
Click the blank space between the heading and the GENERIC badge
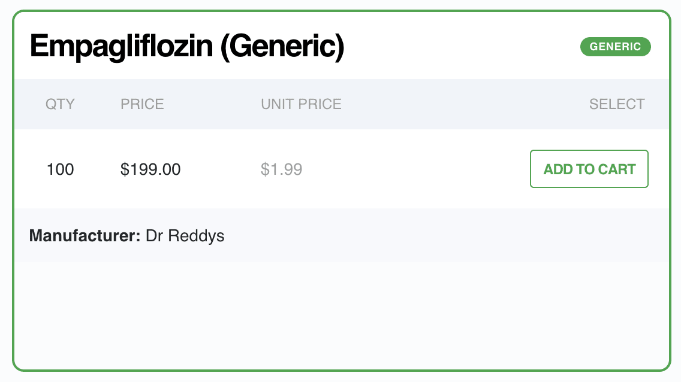coord(462,46)
